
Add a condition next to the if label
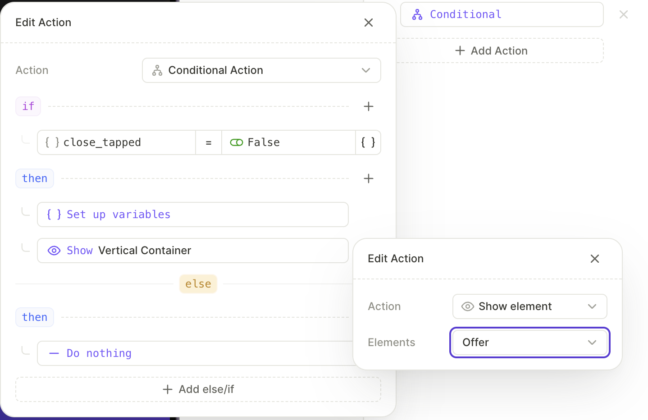click(x=369, y=106)
